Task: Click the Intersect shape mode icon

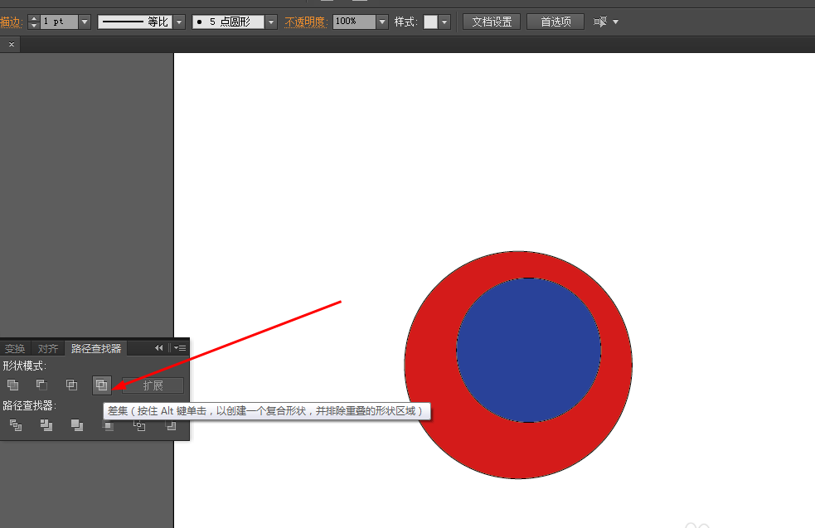Action: 72,385
